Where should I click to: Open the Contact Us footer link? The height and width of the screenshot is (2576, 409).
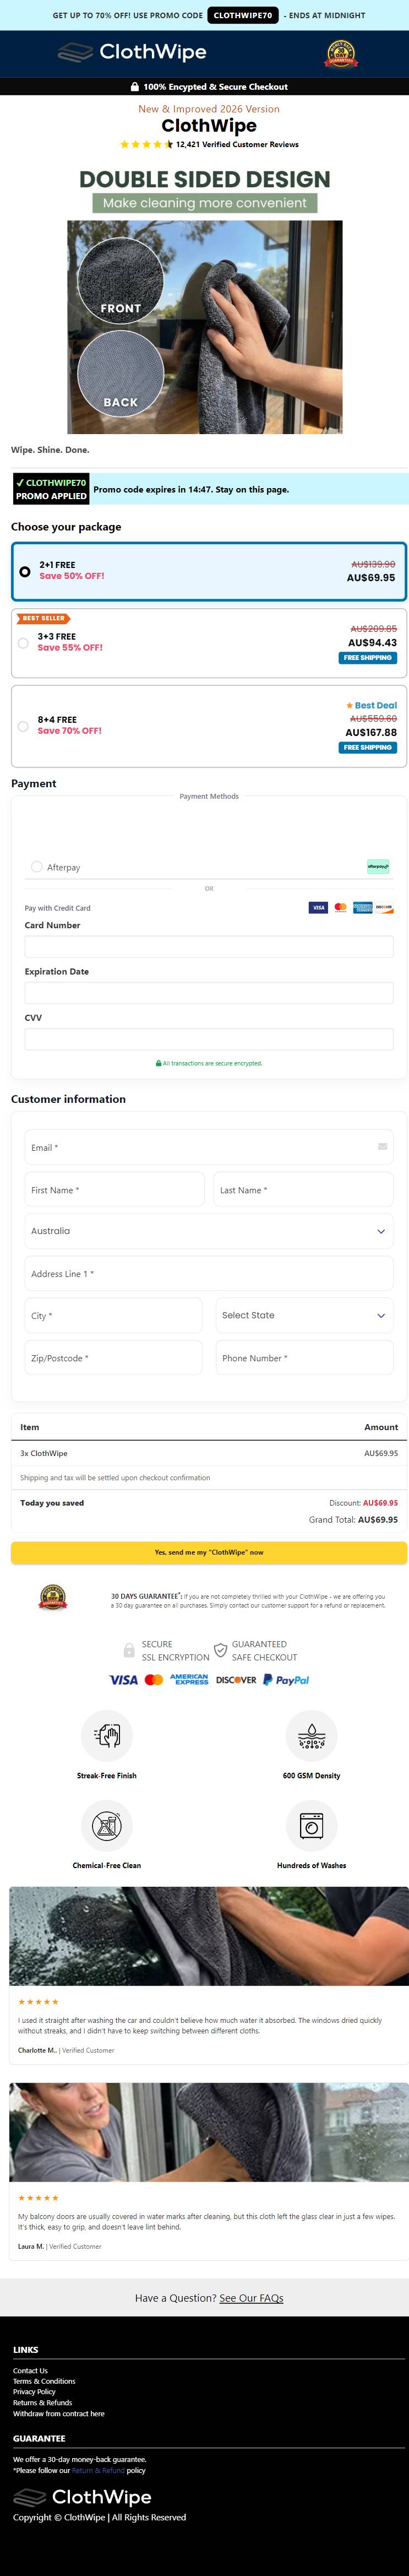pos(30,2370)
